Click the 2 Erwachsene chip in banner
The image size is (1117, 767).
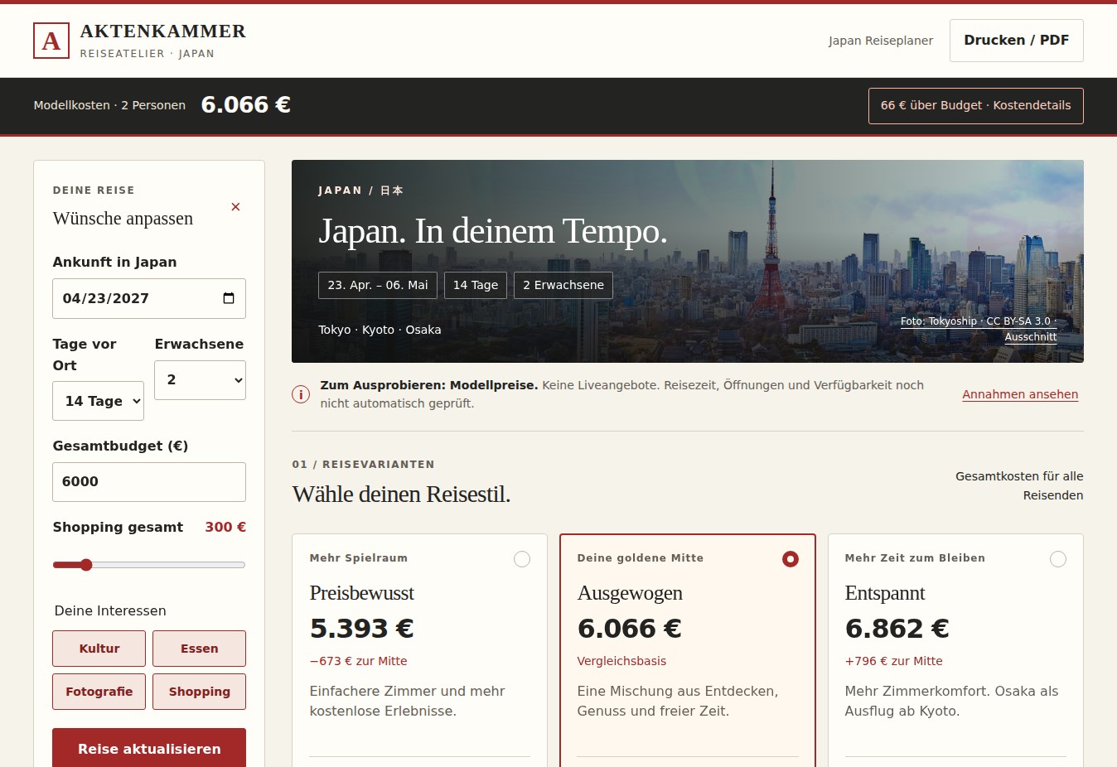(x=563, y=285)
